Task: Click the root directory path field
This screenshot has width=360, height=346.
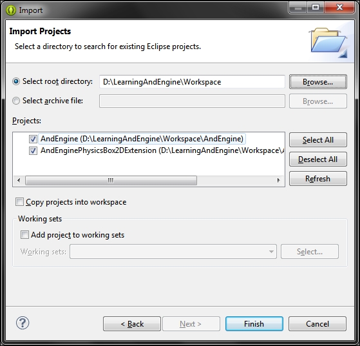Action: (x=192, y=82)
